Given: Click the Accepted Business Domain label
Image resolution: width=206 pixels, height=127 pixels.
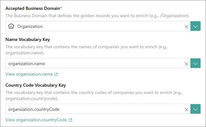Looking at the screenshot, I should click(33, 8).
